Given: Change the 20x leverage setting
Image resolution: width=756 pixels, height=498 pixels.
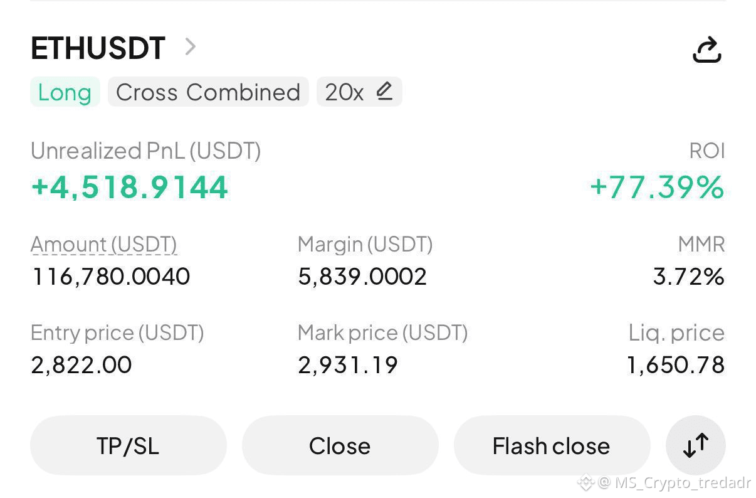Looking at the screenshot, I should point(344,92).
